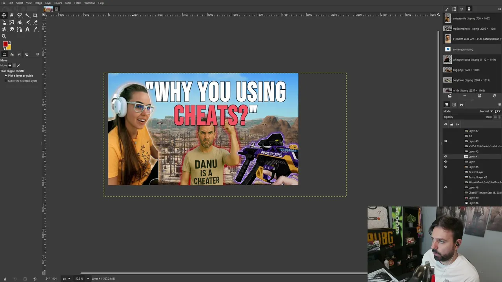Select the Color Picker eyedropper tool
This screenshot has width=502, height=282.
pos(35,29)
